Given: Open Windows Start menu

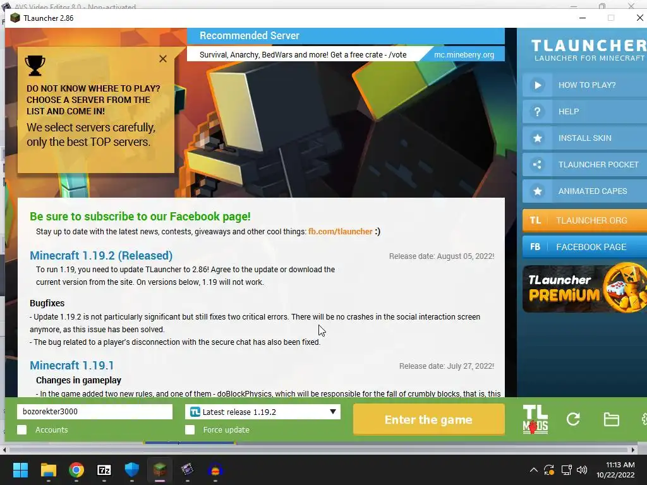Looking at the screenshot, I should coord(20,470).
